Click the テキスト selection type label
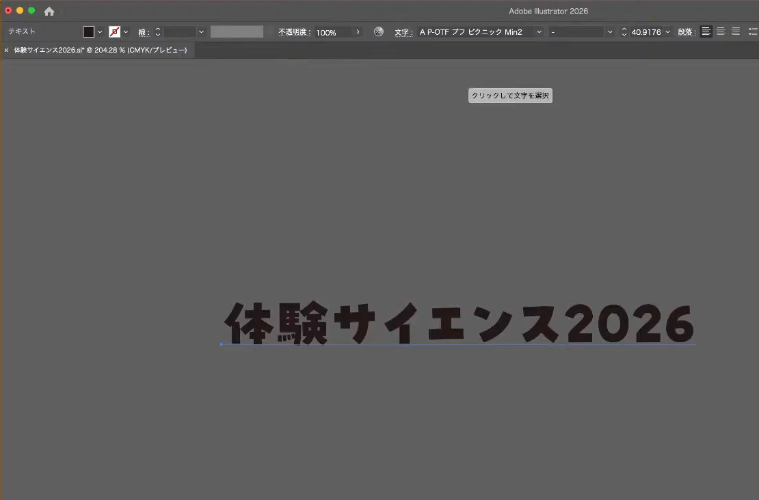This screenshot has height=500, width=759. (22, 31)
